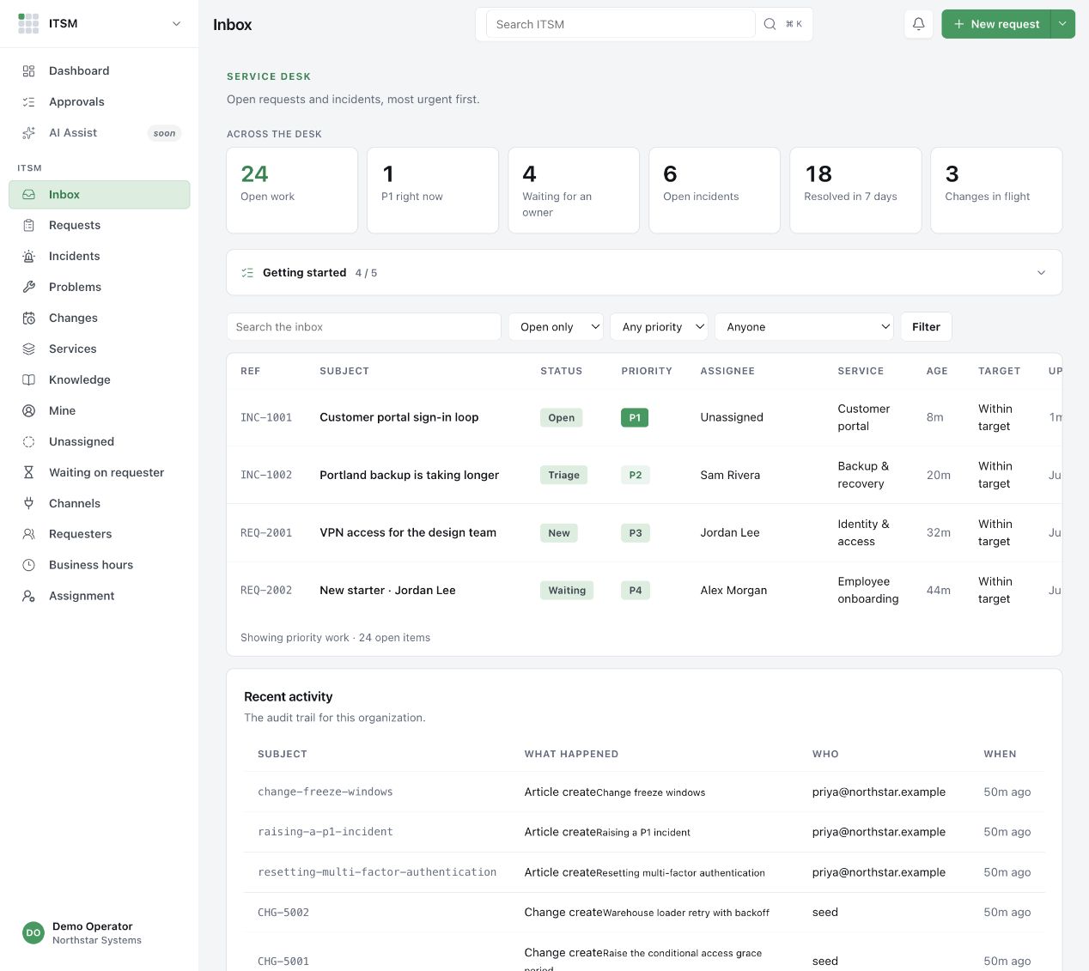This screenshot has height=971, width=1089.
Task: Click the Assignment user-cog icon
Action: pyautogui.click(x=28, y=596)
